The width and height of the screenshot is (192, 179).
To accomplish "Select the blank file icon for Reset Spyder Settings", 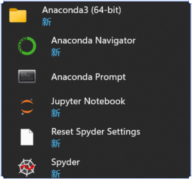I will [27, 137].
